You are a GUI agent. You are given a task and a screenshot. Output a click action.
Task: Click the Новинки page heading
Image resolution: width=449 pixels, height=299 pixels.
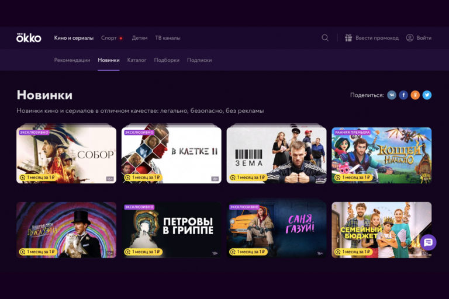click(x=44, y=95)
